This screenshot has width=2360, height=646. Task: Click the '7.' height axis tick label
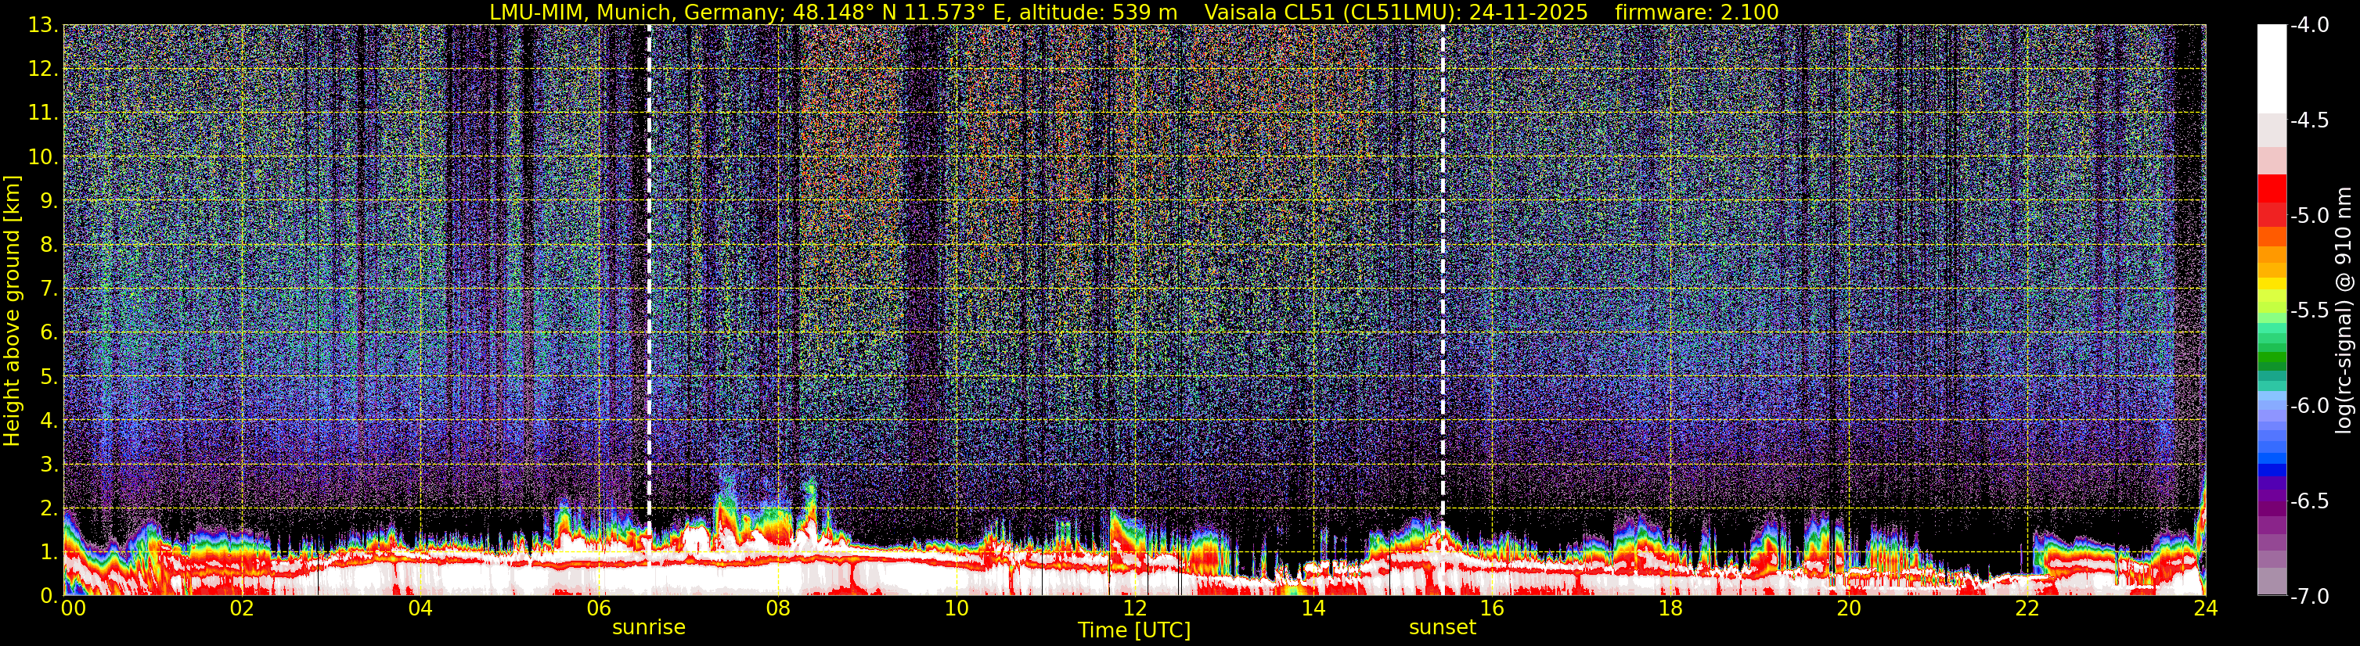tap(48, 289)
